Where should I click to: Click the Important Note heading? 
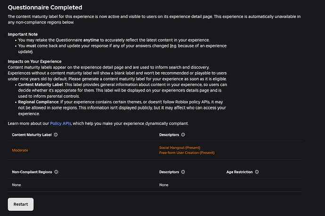(x=23, y=34)
